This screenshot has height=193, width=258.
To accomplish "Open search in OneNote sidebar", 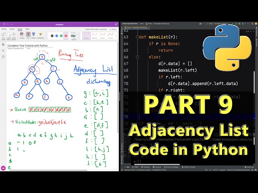I will coord(3,51).
